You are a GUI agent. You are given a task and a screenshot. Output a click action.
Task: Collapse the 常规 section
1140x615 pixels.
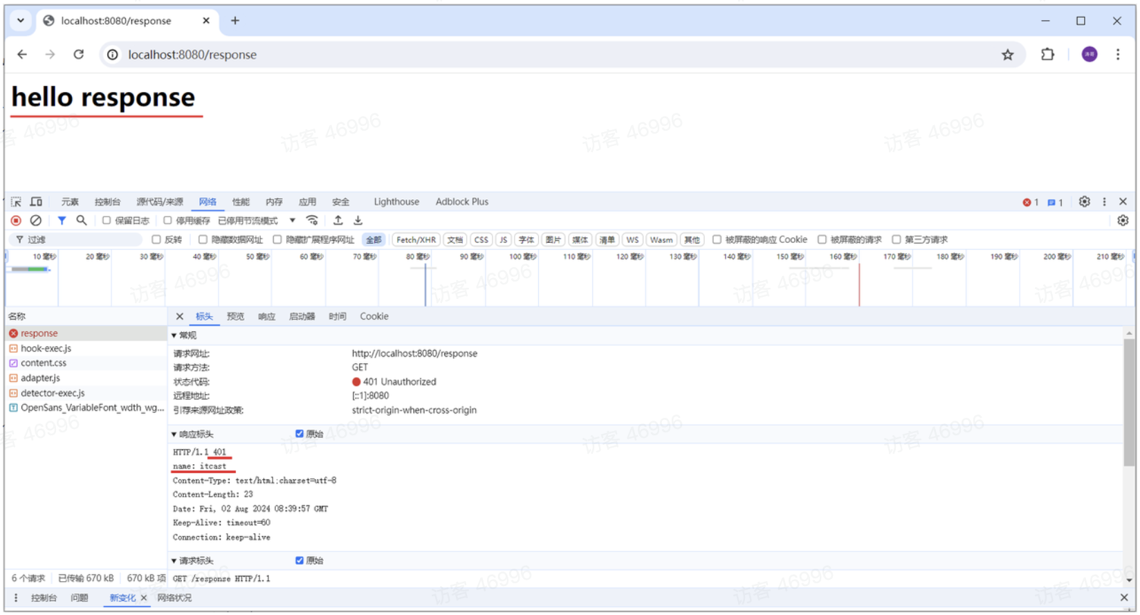(x=174, y=336)
